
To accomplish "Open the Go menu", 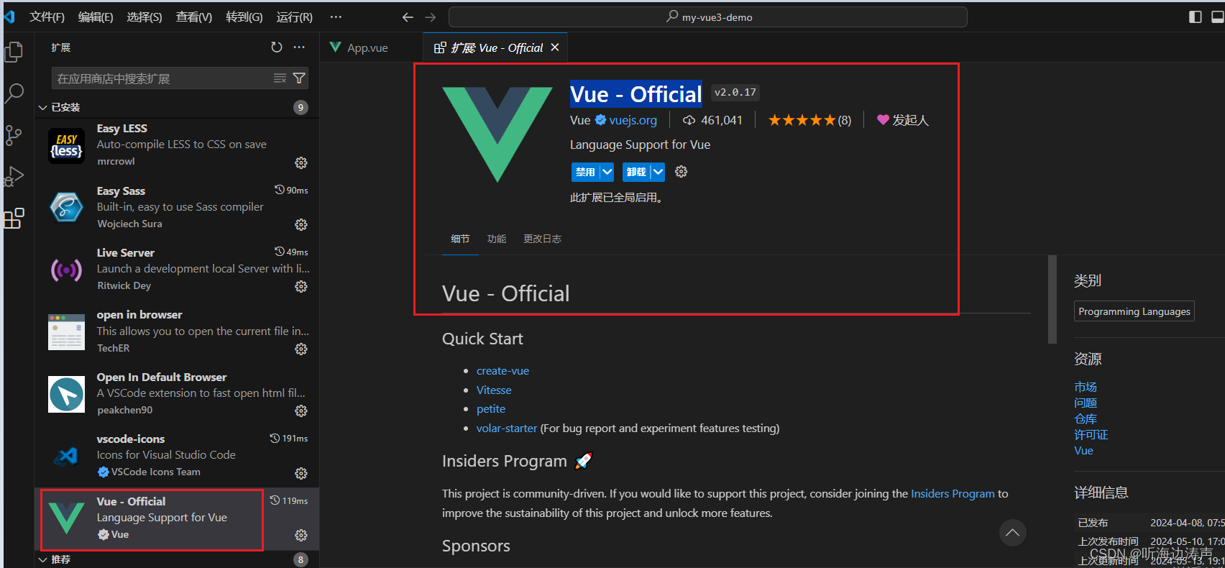I will click(x=244, y=17).
